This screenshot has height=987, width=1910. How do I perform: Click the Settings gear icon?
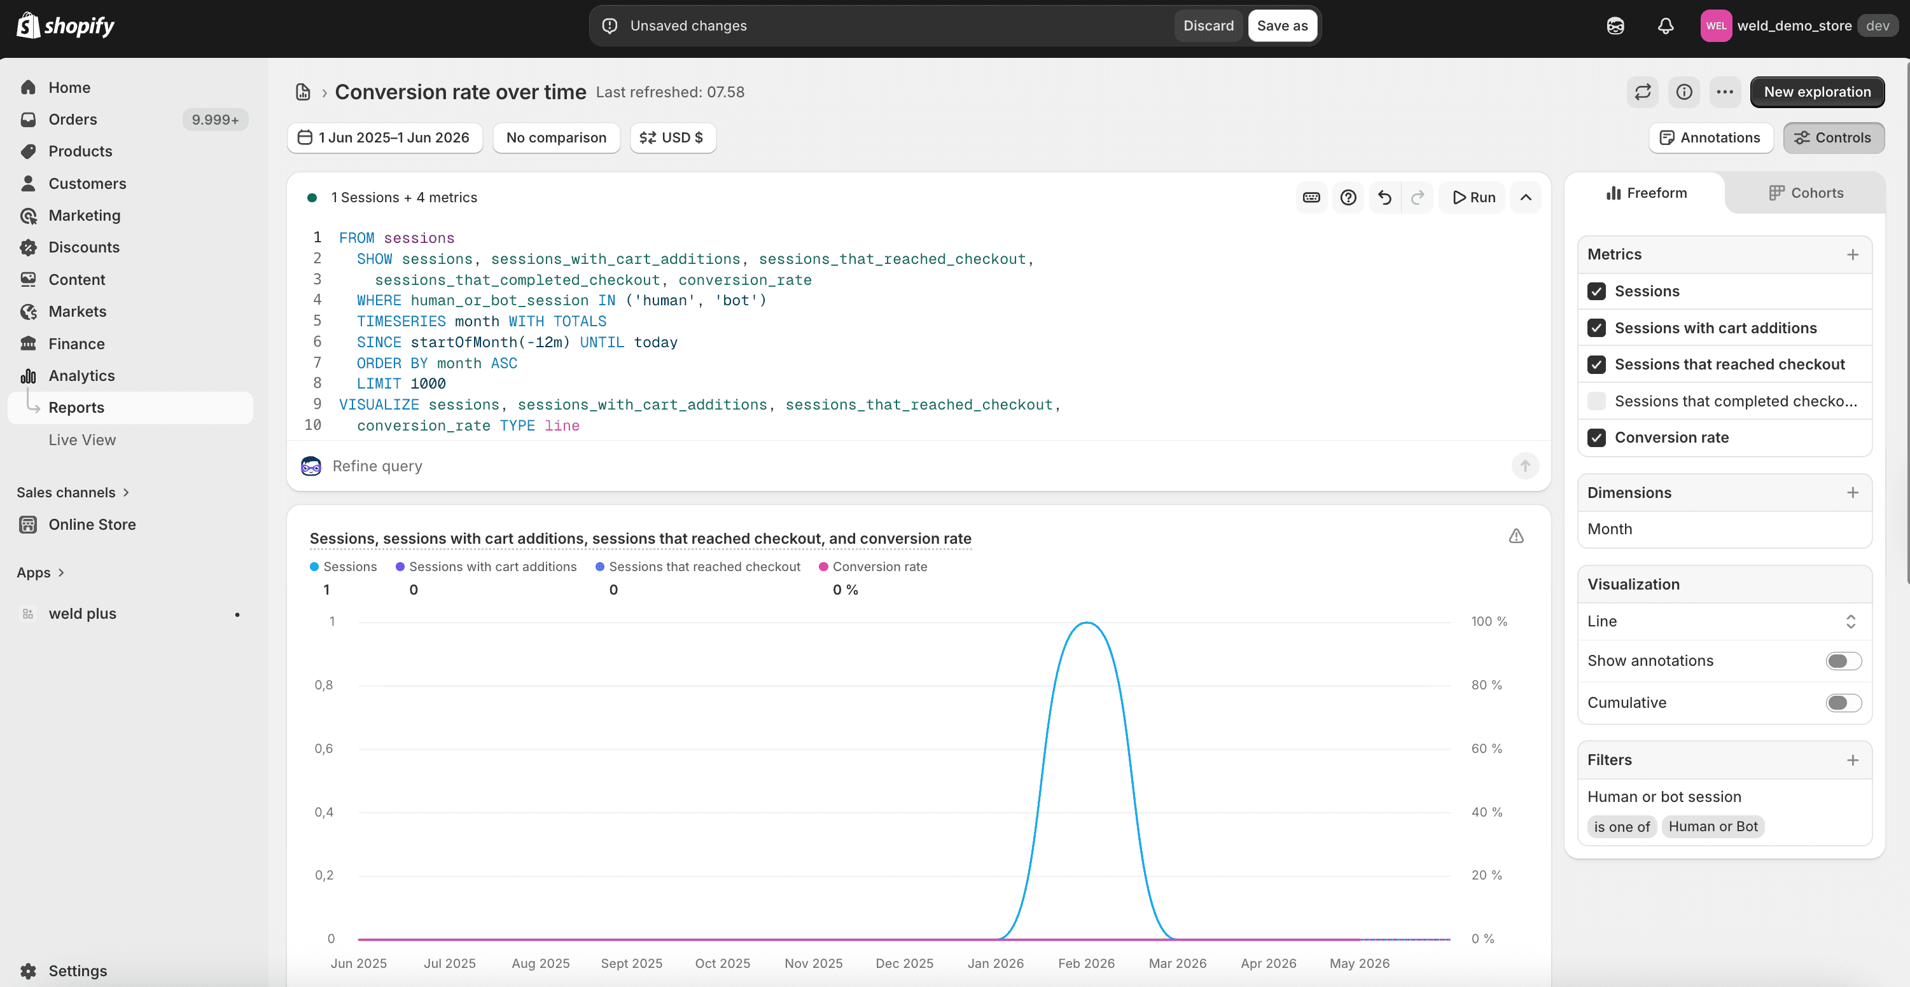pyautogui.click(x=28, y=970)
